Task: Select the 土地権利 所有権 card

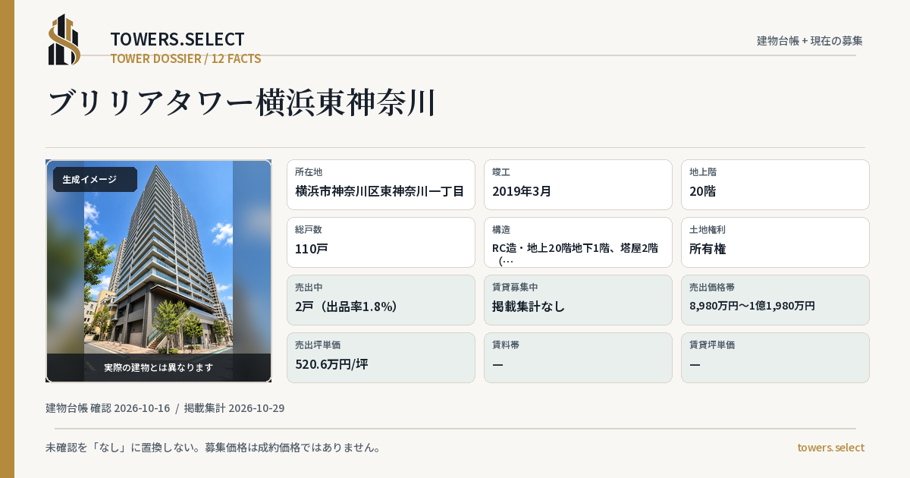Action: click(x=775, y=242)
